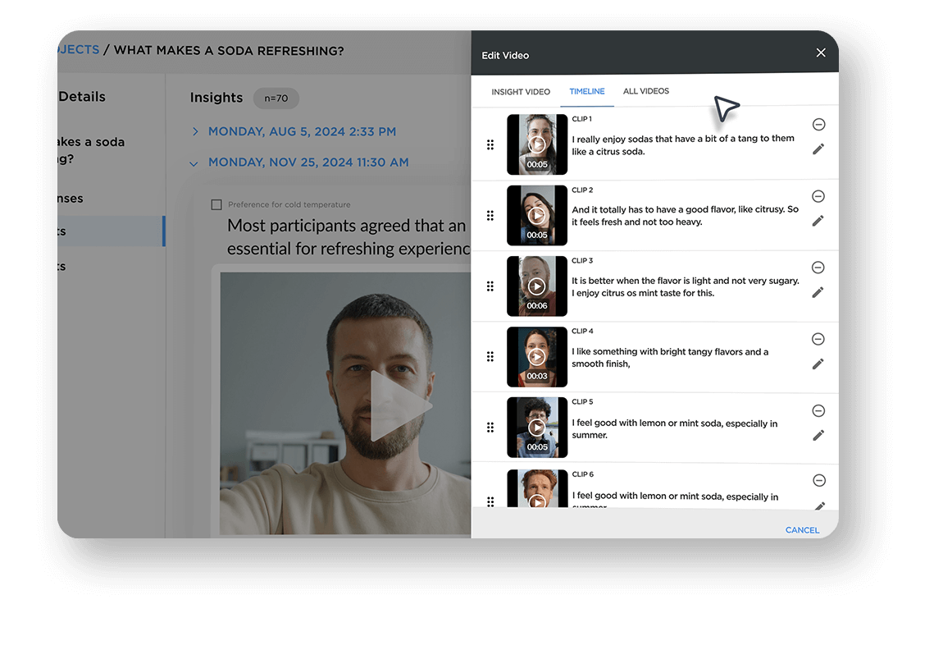Collapse the Monday, Nov 25, 2024 entry
Image resolution: width=934 pixels, height=659 pixels.
tap(194, 163)
